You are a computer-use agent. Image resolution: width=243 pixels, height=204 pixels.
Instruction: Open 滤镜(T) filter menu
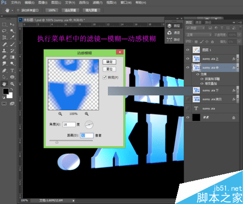click(x=98, y=3)
